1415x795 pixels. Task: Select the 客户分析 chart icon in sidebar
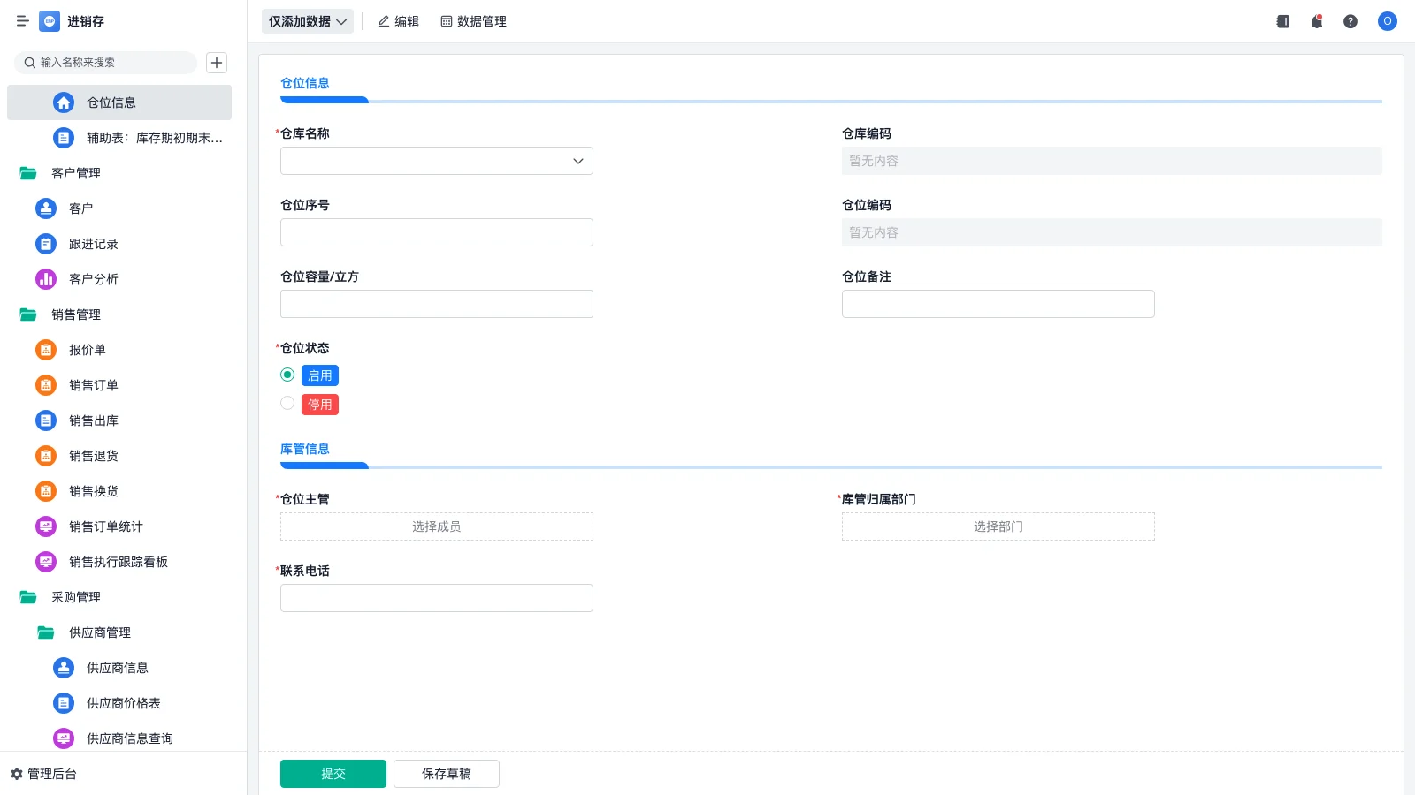[x=45, y=279]
